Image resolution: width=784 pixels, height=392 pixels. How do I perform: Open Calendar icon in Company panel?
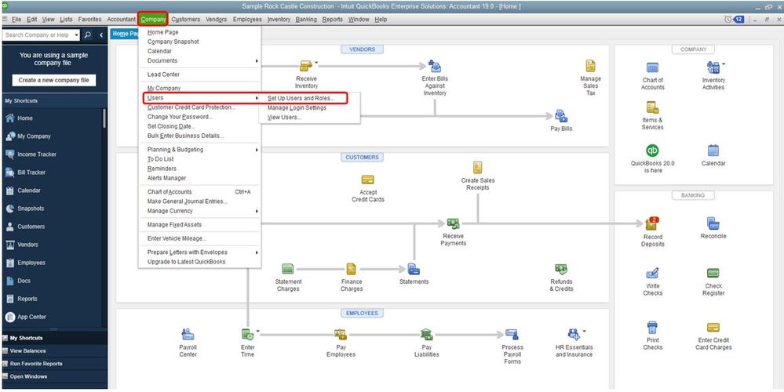tap(713, 151)
